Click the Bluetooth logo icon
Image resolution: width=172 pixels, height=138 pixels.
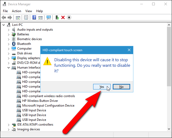pos(14,44)
